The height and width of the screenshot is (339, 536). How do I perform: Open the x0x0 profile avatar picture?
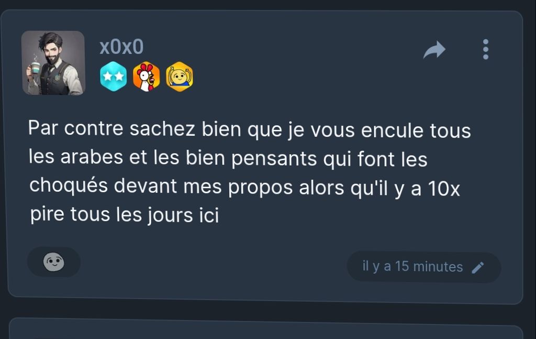(x=53, y=63)
